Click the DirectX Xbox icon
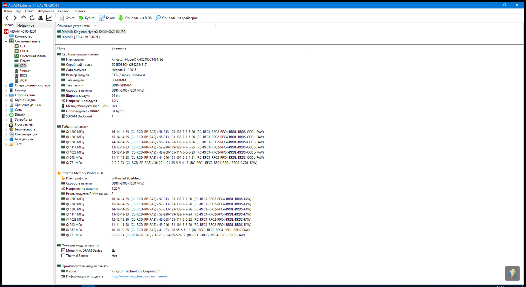 (x=11, y=115)
